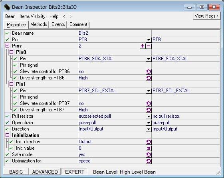Cycle Drive strength for PTB6 value
The width and height of the screenshot is (224, 178).
149,78
